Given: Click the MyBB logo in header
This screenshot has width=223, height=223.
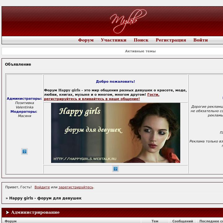Looking at the screenshot, I should pyautogui.click(x=128, y=21).
